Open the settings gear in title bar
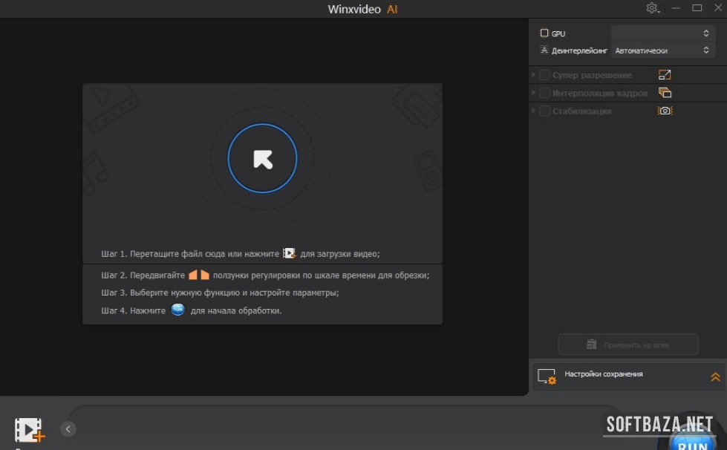Image resolution: width=727 pixels, height=450 pixels. pos(652,8)
